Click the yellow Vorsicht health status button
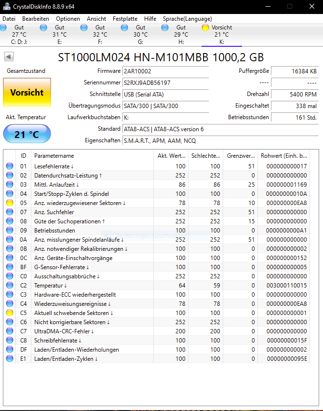Screen dimensions: 323x411 coord(27,92)
